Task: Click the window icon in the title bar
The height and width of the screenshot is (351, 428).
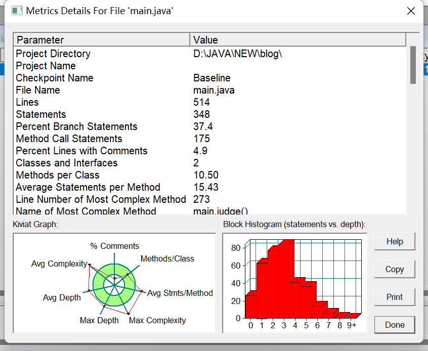Action: coord(17,11)
